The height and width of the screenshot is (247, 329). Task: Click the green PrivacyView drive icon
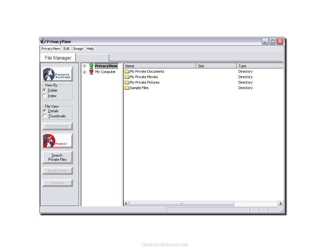coord(91,66)
